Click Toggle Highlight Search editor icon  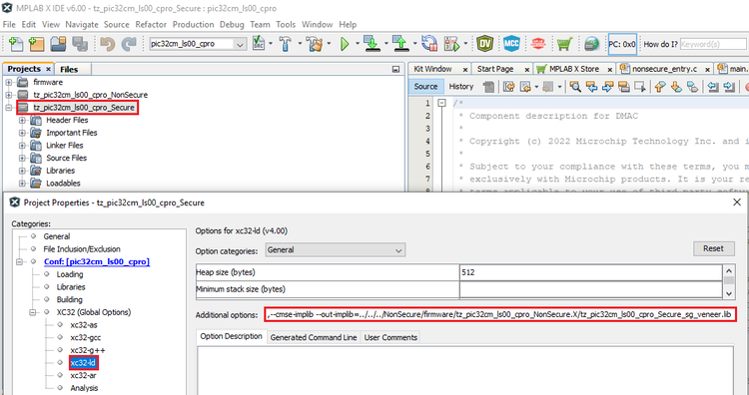pyautogui.click(x=623, y=87)
